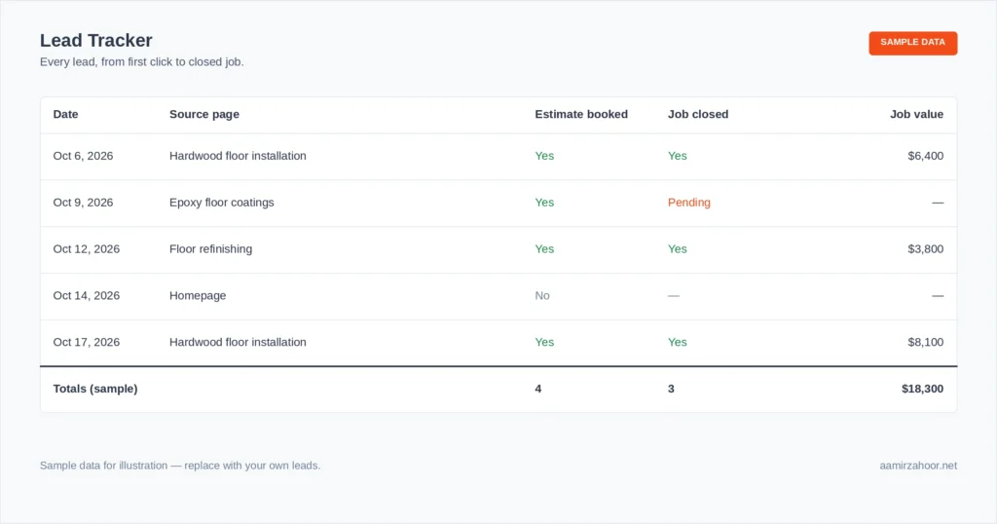Image resolution: width=997 pixels, height=524 pixels.
Task: Select the Oct 17, 2026 date cell
Action: [87, 342]
